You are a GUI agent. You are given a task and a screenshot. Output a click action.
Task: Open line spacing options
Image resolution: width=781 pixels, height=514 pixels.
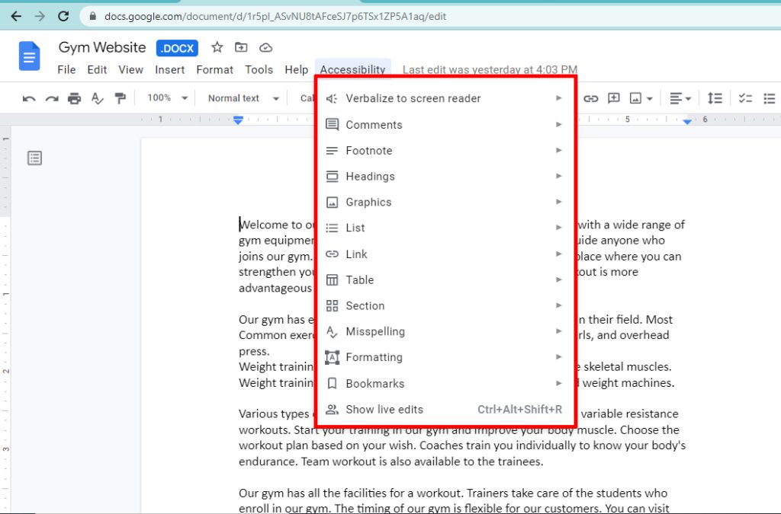click(715, 97)
